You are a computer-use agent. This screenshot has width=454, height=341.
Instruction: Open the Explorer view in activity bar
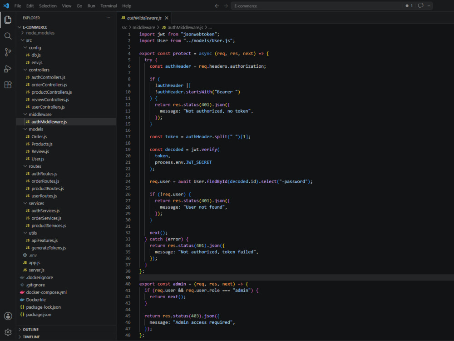[x=8, y=20]
